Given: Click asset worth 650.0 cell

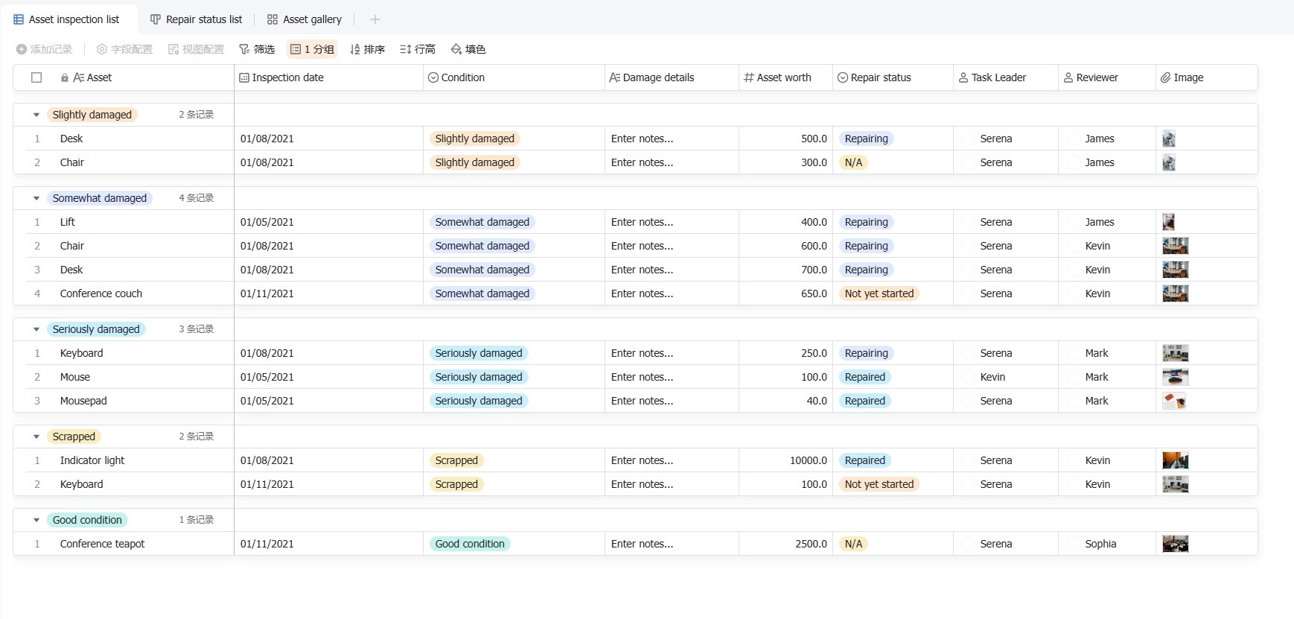Looking at the screenshot, I should 785,293.
